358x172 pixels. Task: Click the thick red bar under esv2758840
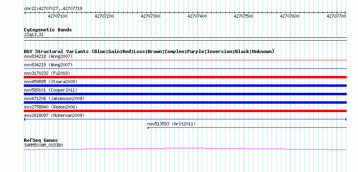coord(185,111)
